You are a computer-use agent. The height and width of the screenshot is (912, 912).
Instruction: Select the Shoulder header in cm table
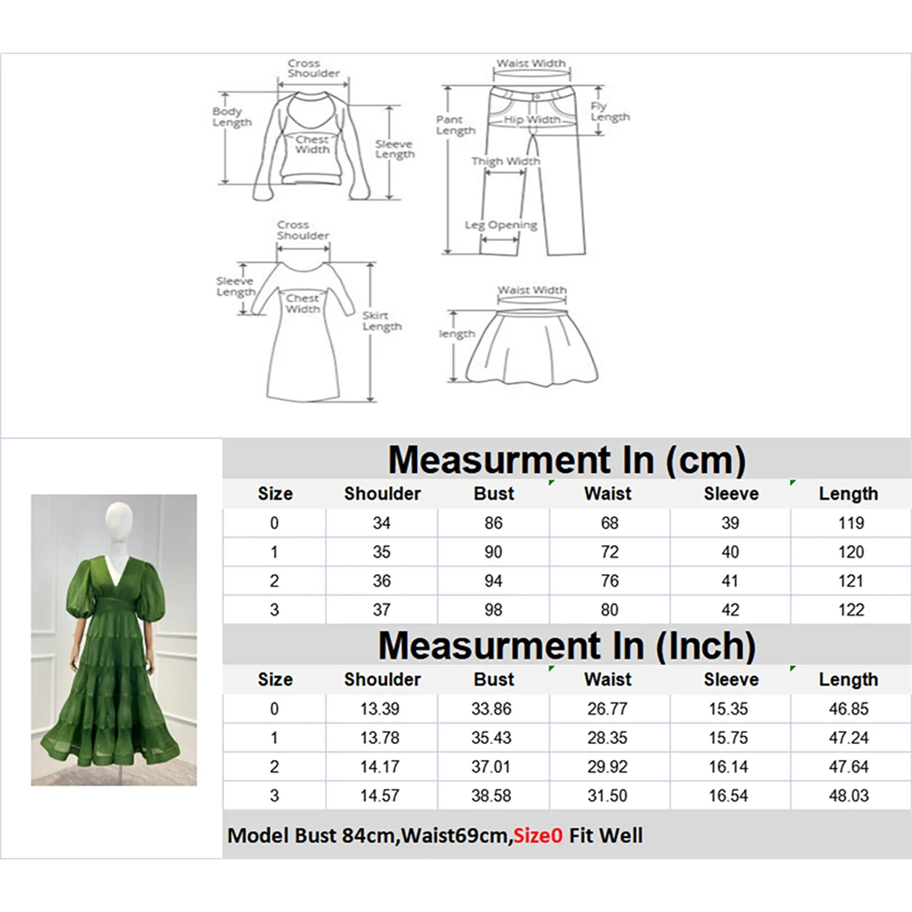[382, 494]
